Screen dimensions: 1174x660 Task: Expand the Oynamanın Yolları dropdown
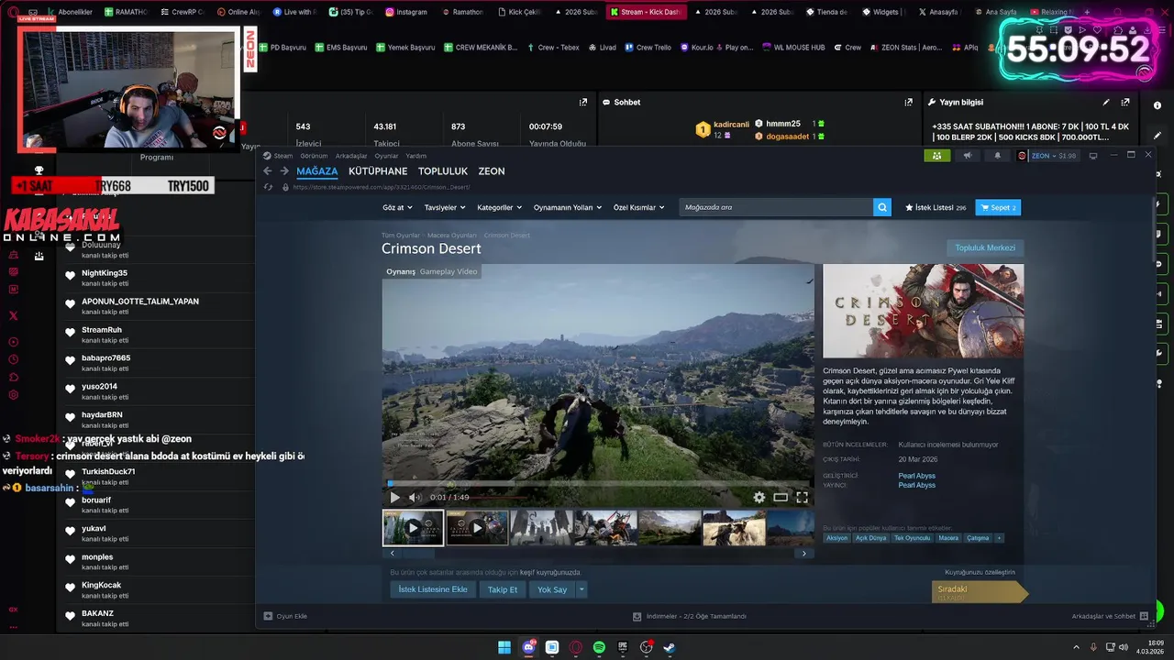tap(568, 207)
